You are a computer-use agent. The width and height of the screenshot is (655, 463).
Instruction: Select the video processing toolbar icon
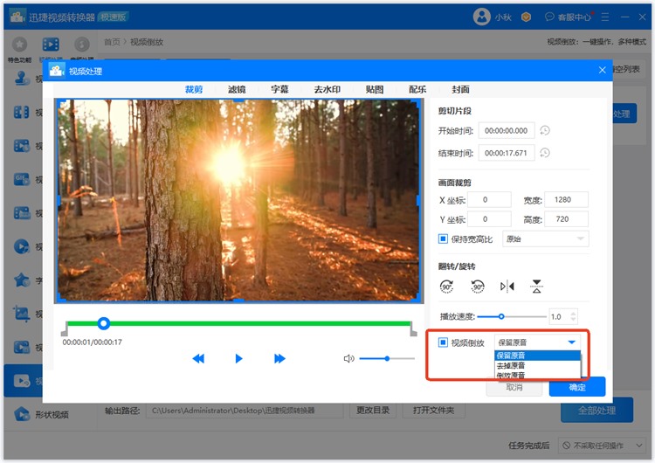(51, 45)
